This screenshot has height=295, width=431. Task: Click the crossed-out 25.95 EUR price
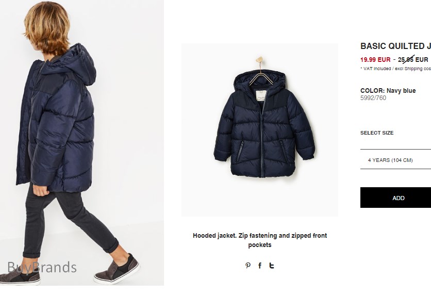coord(413,60)
